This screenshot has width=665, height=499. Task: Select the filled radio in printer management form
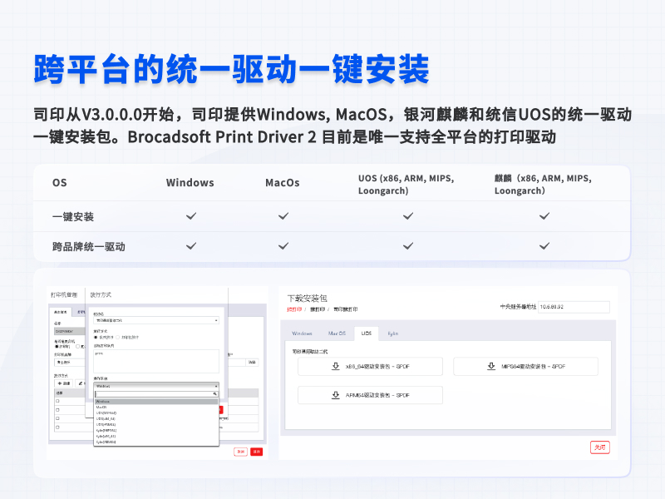click(57, 347)
